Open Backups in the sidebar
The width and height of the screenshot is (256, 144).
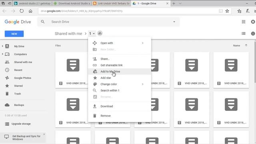pos(19,105)
